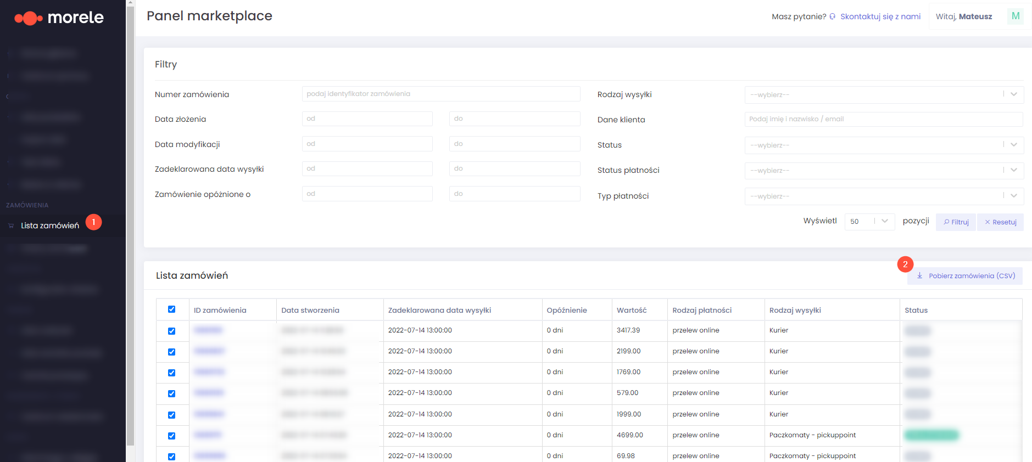Expand the Rodzaj wysyłki dropdown

point(884,94)
